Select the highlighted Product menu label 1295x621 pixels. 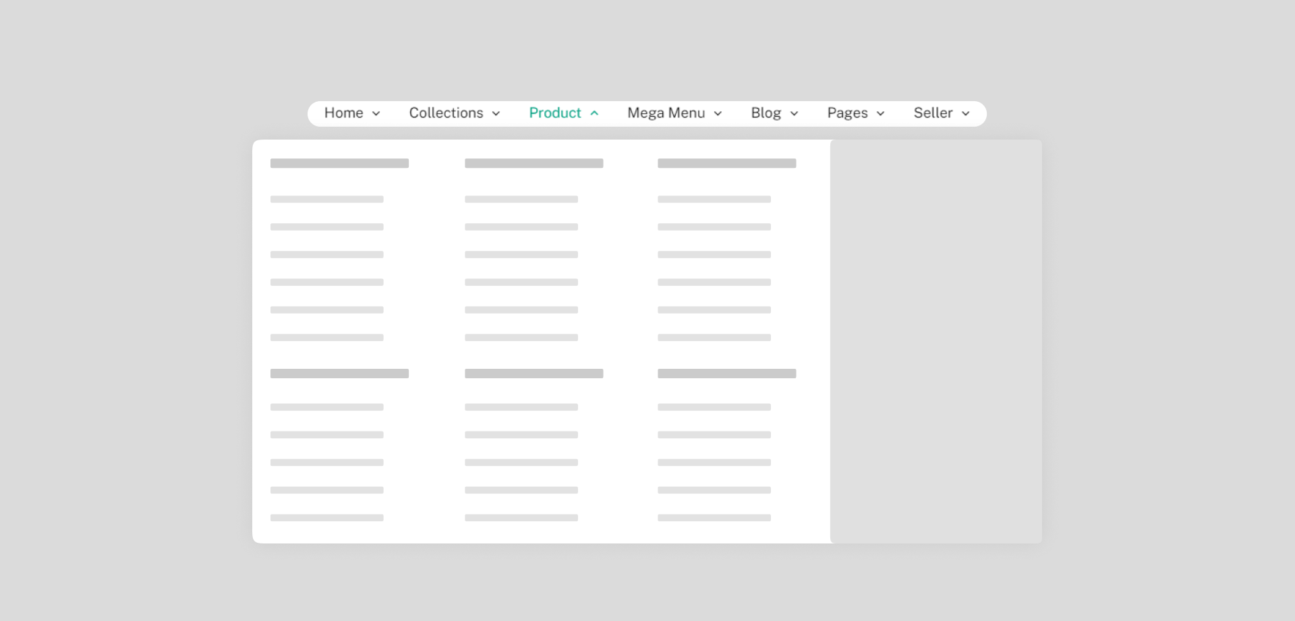[x=554, y=113]
